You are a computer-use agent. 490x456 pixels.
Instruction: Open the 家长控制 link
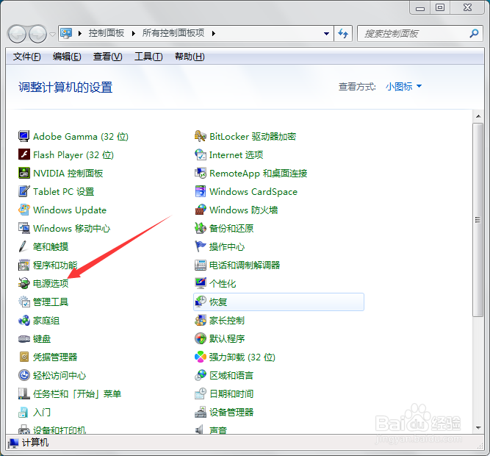click(x=227, y=320)
